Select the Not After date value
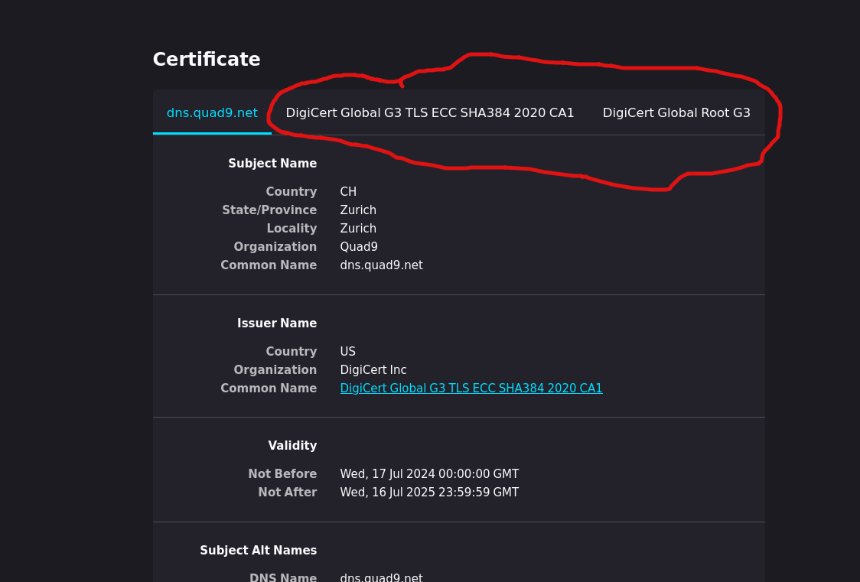This screenshot has width=860, height=582. coord(429,492)
